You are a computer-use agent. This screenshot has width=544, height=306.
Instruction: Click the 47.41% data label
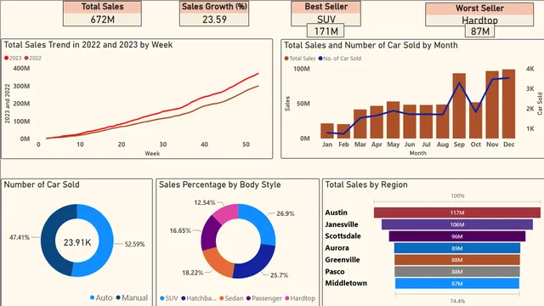[x=20, y=237]
